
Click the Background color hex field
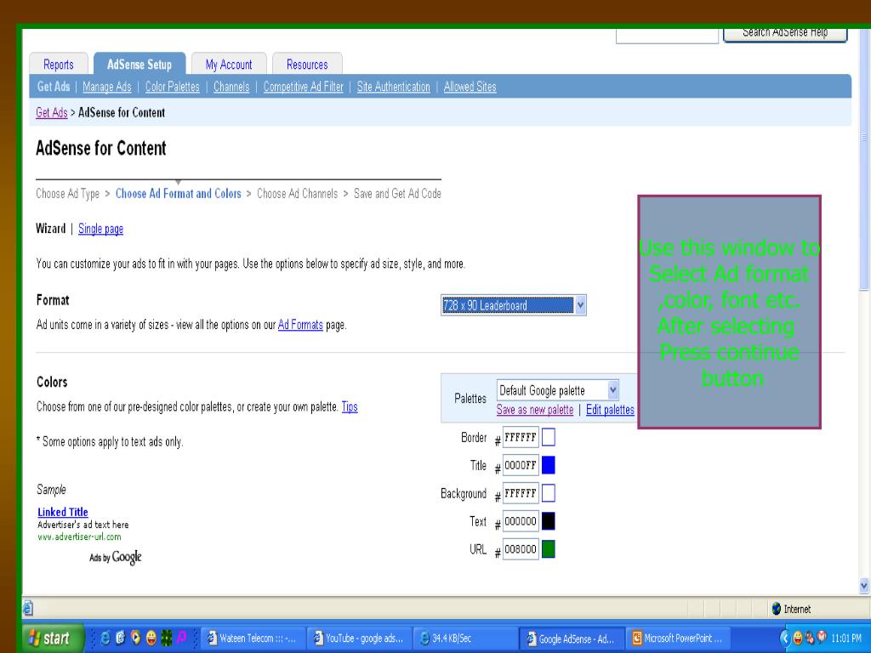click(521, 493)
